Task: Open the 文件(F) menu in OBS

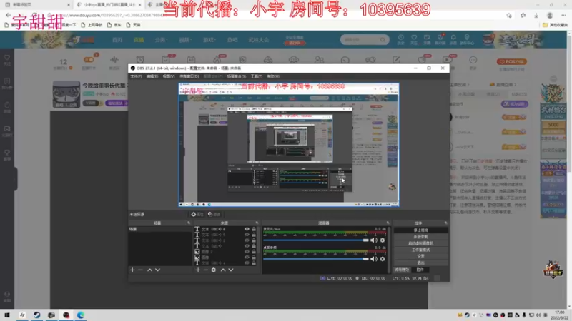Action: click(136, 76)
